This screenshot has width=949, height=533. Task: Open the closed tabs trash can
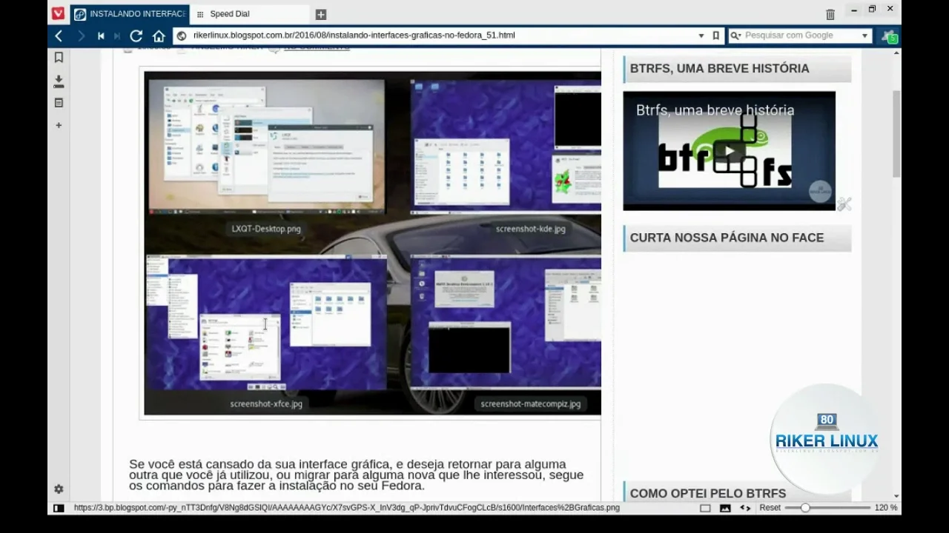[x=830, y=14]
